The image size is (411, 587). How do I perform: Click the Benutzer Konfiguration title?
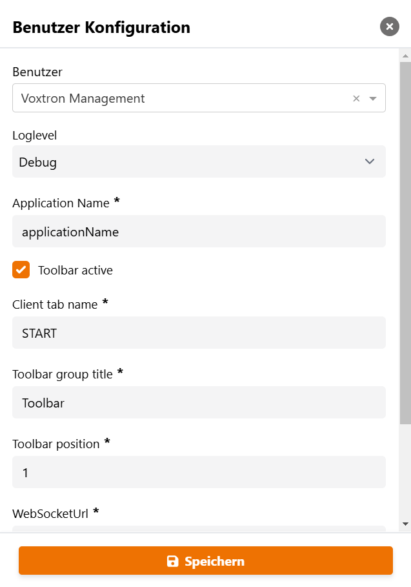pos(101,28)
